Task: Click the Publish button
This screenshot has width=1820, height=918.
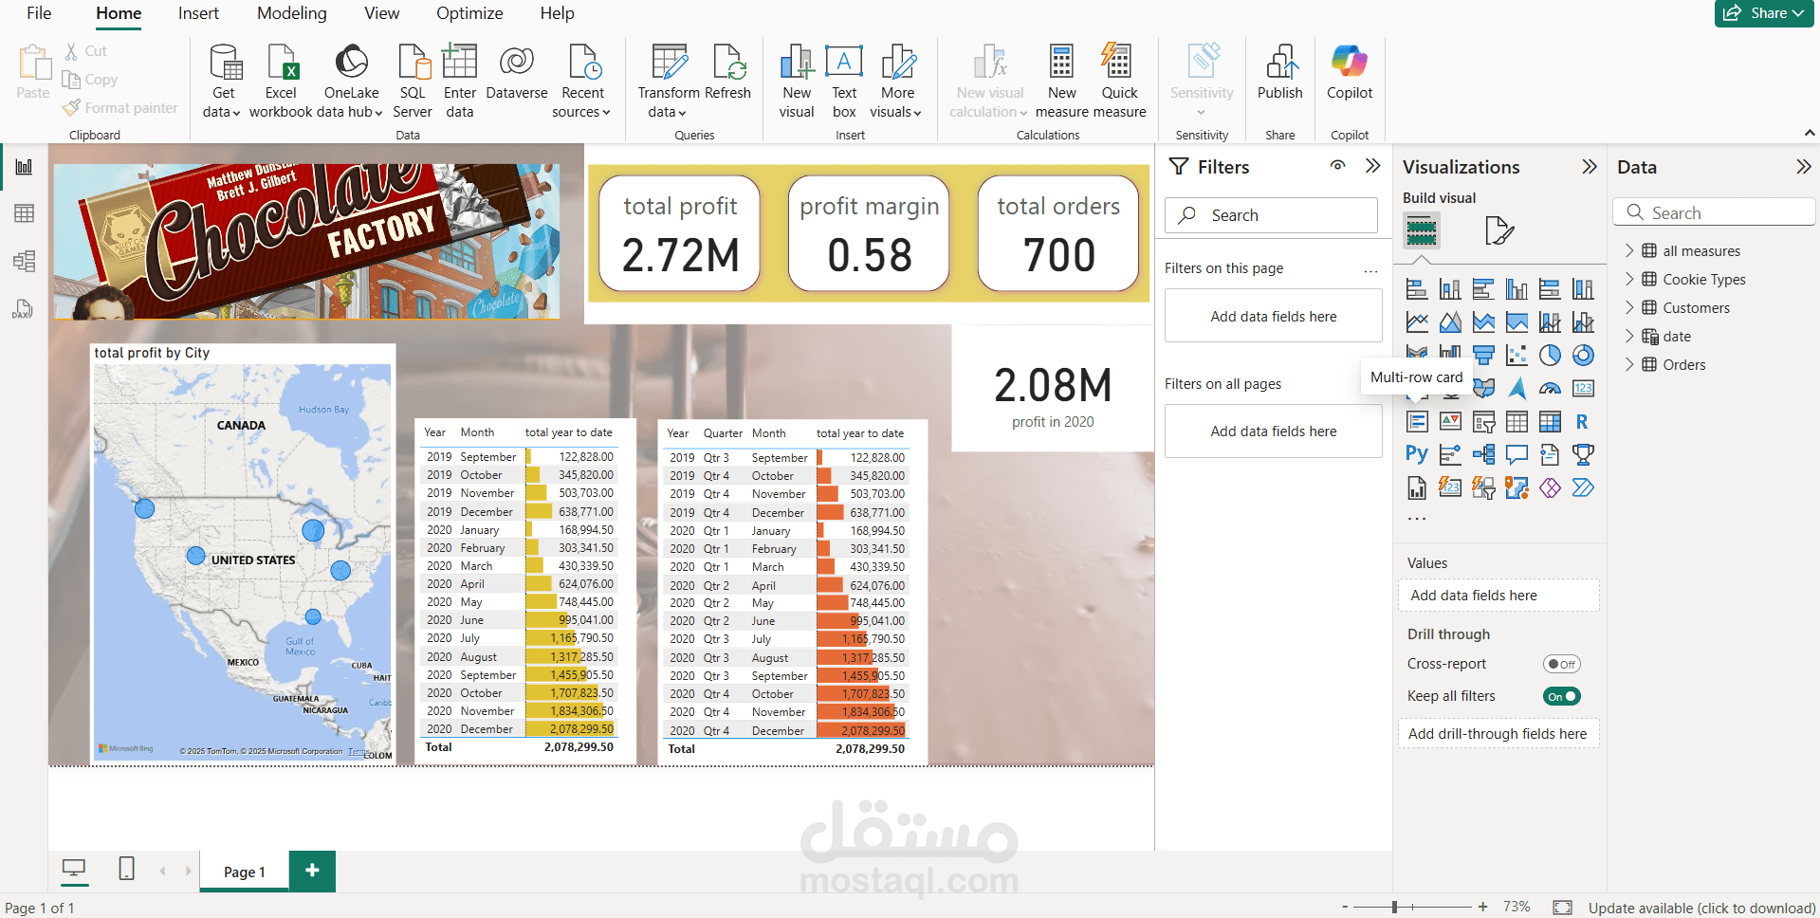Action: tap(1279, 73)
